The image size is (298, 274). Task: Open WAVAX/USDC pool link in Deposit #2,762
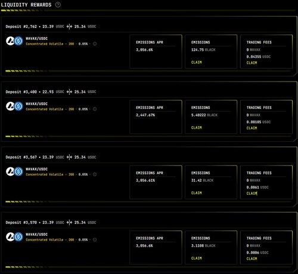tap(37, 39)
